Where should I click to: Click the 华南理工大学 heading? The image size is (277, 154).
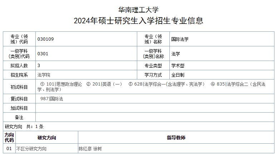click(138, 10)
